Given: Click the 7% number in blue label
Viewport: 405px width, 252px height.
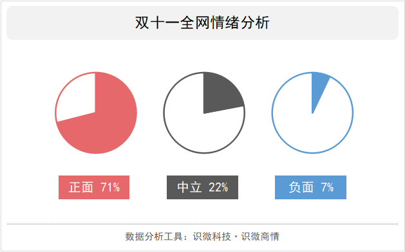Looking at the screenshot, I should pyautogui.click(x=327, y=187).
